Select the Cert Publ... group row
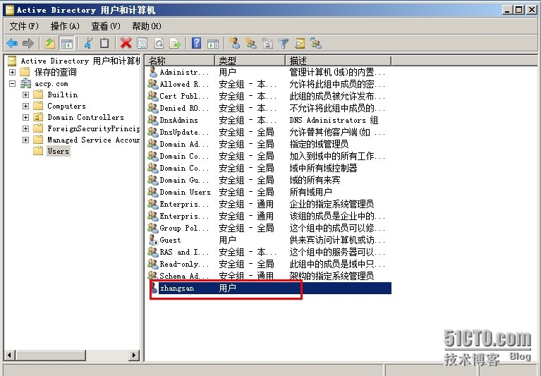The width and height of the screenshot is (541, 376). tap(270, 96)
